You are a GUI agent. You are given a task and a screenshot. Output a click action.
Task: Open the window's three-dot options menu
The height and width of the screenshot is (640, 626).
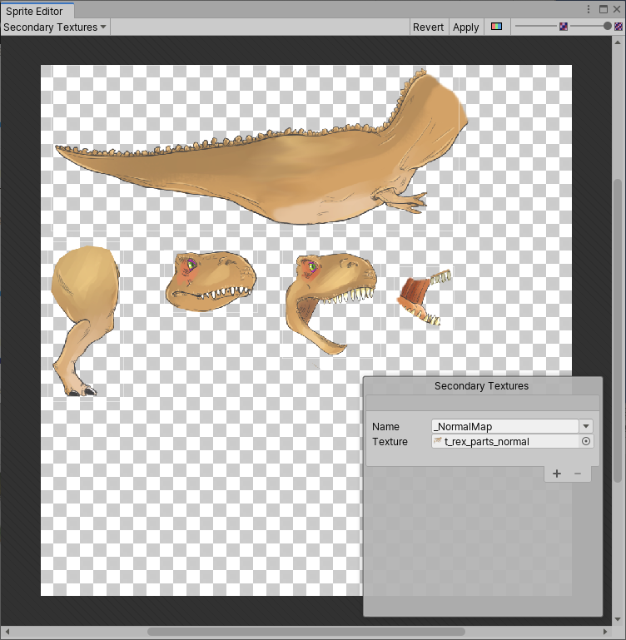(589, 9)
